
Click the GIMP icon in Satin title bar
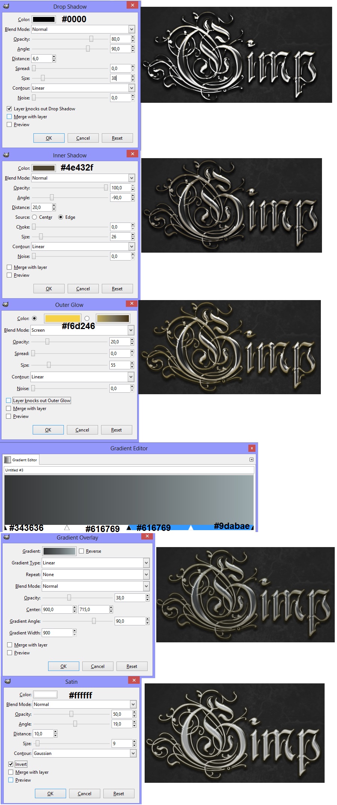click(8, 681)
